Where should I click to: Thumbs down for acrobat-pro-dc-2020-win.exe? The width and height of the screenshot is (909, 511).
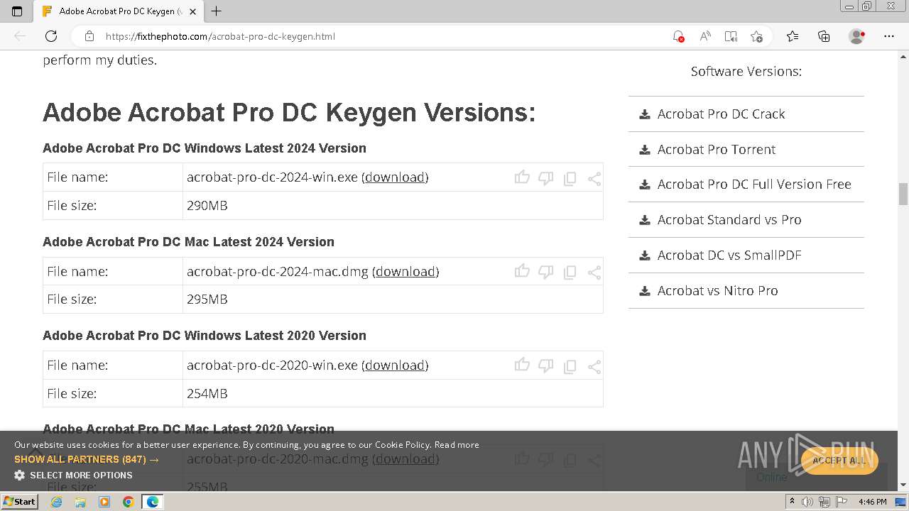545,366
